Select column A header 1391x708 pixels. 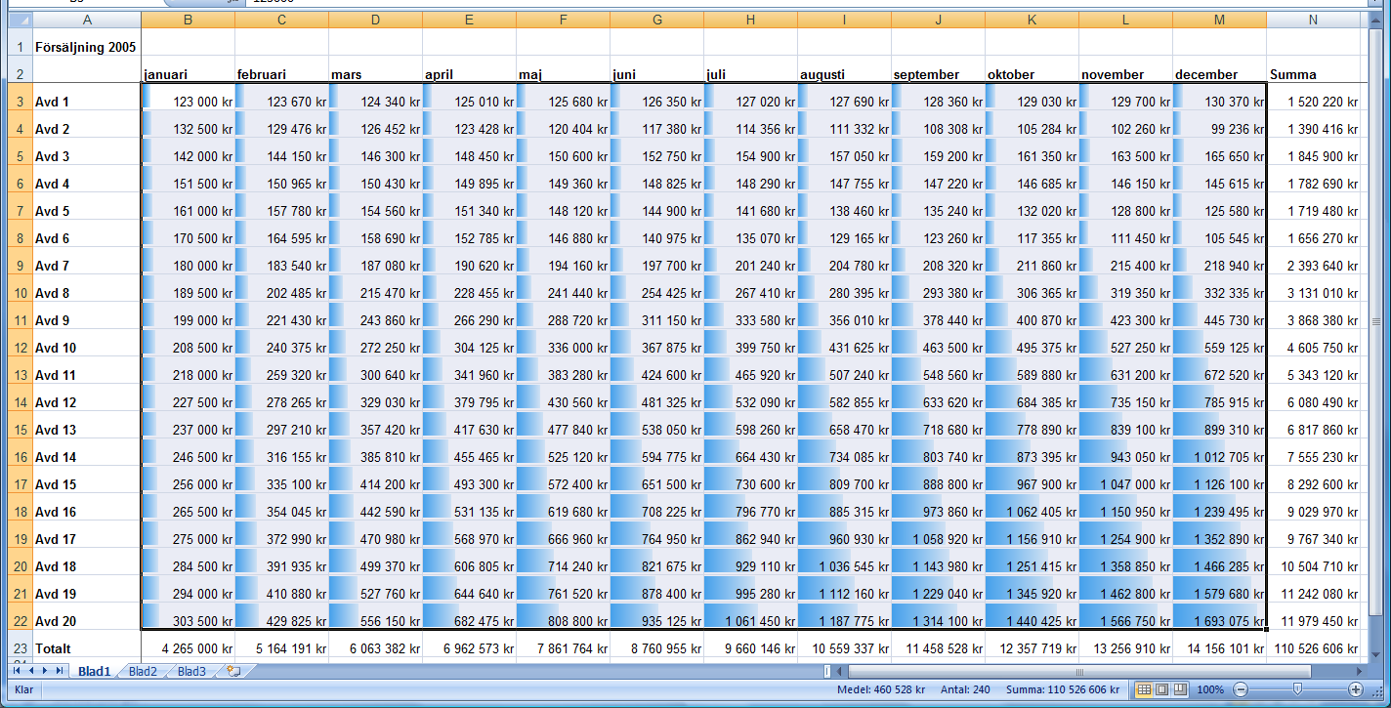(x=87, y=20)
